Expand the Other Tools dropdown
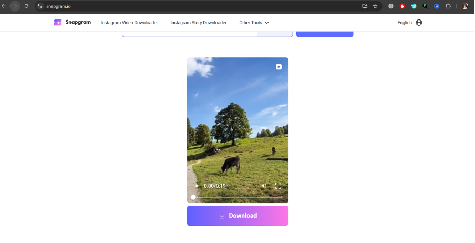 (x=254, y=23)
